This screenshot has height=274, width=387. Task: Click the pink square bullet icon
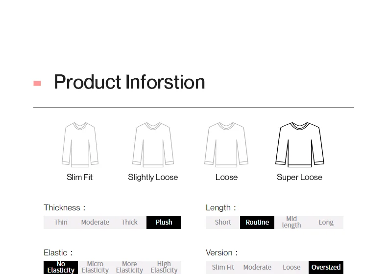tap(37, 83)
